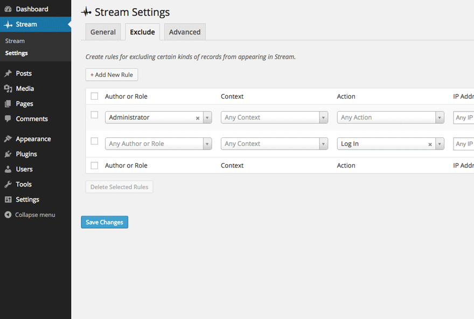This screenshot has height=319, width=474.
Task: Click the Stream pulse icon in sidebar
Action: coord(8,24)
